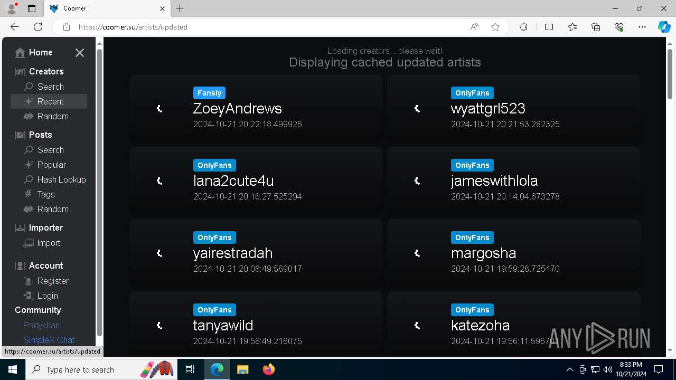Open Hash Lookup page

click(x=55, y=179)
